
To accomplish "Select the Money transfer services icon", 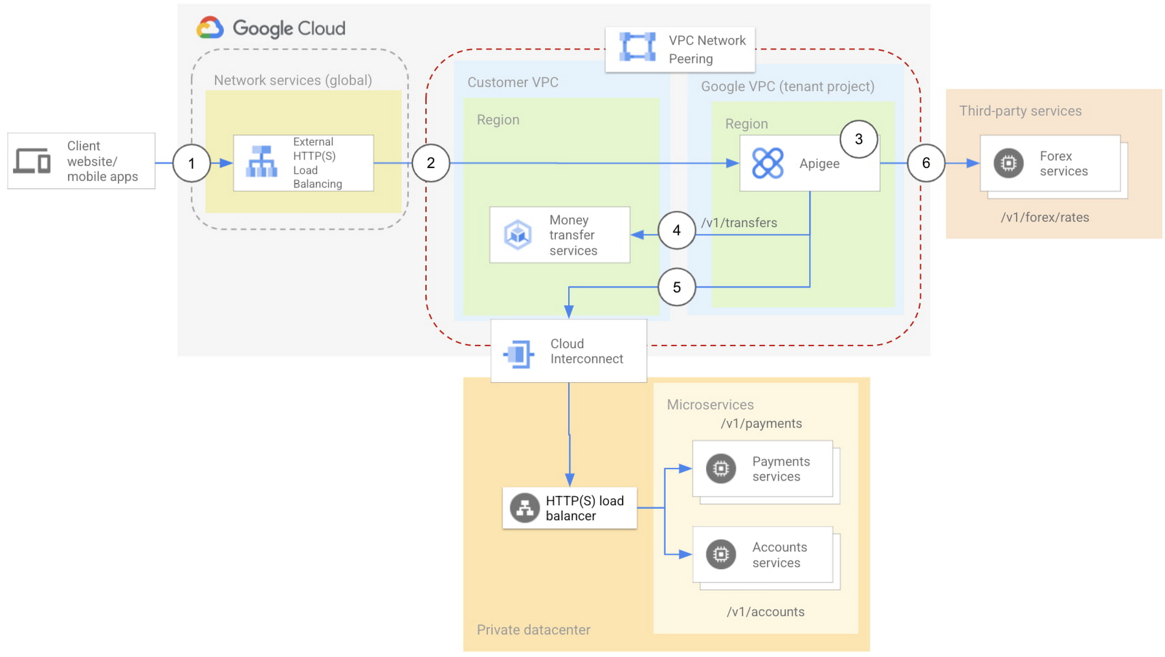I will (x=518, y=235).
